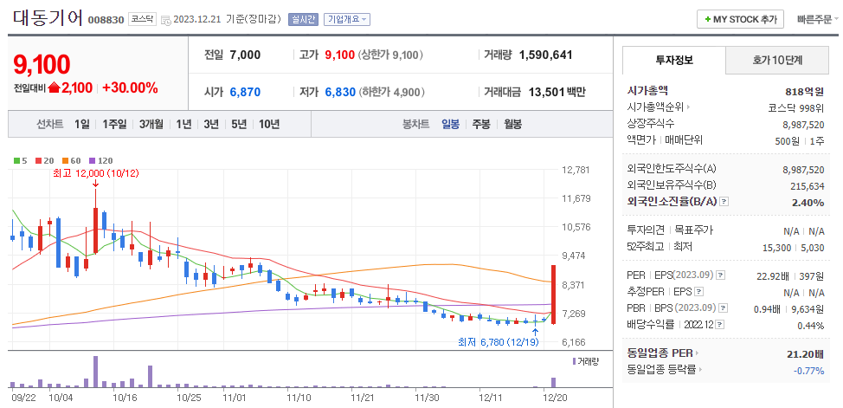843x408 pixels.
Task: Click the current price 9,100
Action: [x=42, y=65]
